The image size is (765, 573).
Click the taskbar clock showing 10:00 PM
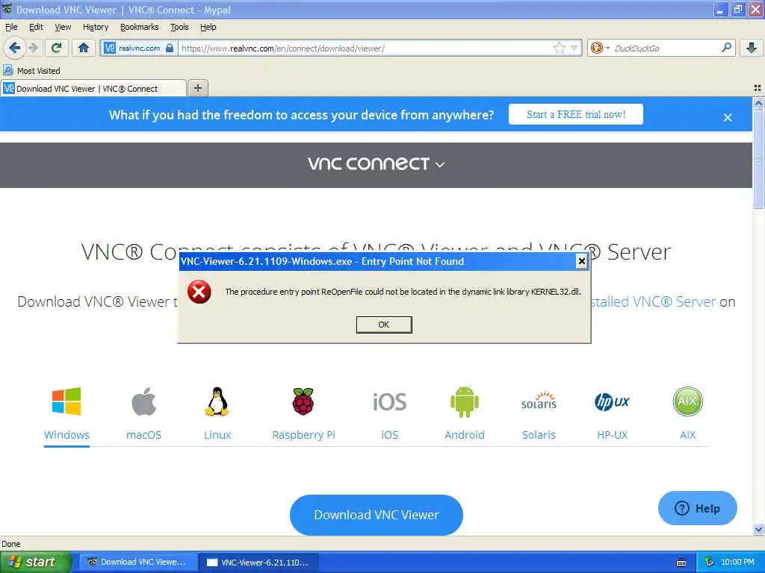737,562
